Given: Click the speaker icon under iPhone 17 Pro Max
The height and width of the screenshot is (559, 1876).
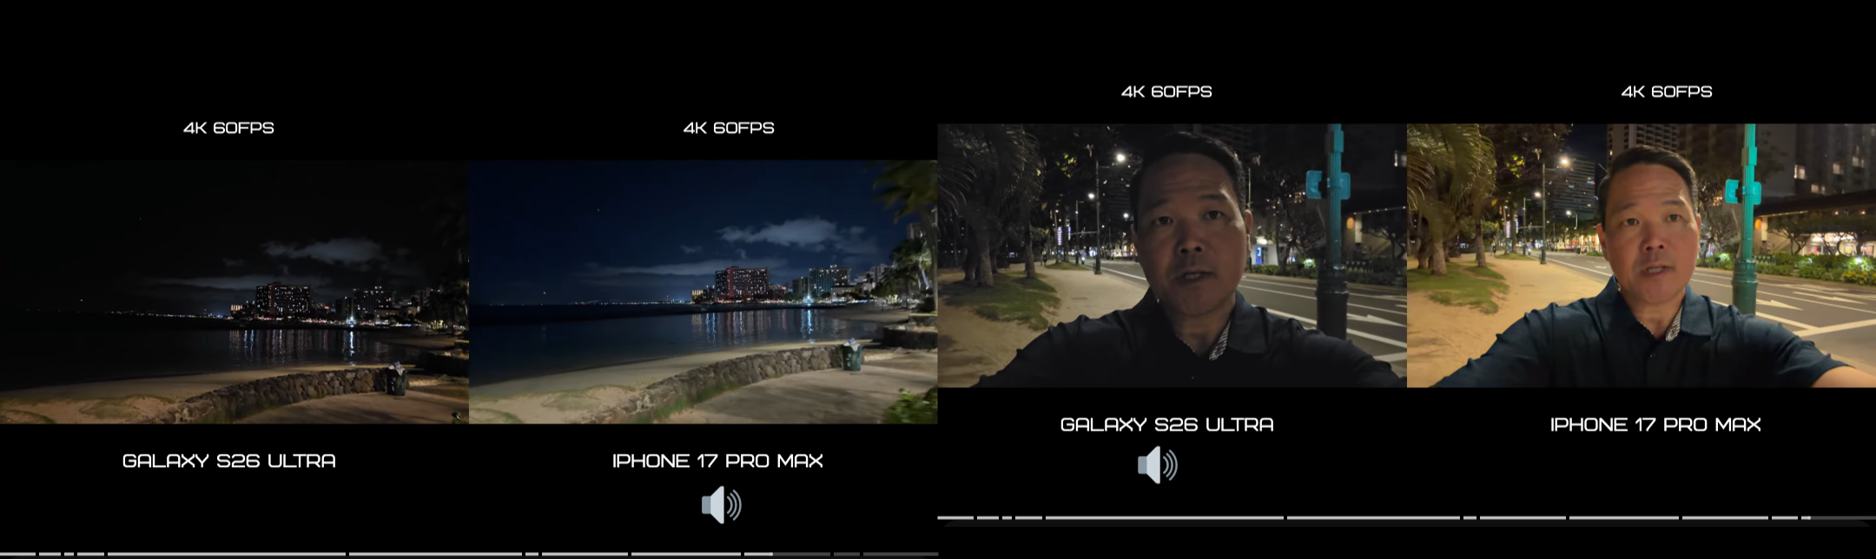Looking at the screenshot, I should click(721, 504).
